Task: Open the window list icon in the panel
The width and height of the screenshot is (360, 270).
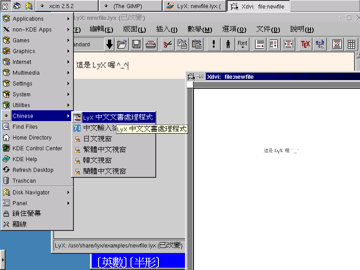Action: 17,6
